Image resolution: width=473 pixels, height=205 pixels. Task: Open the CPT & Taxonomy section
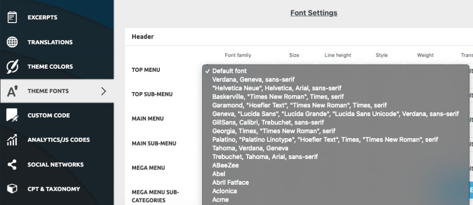click(57, 189)
